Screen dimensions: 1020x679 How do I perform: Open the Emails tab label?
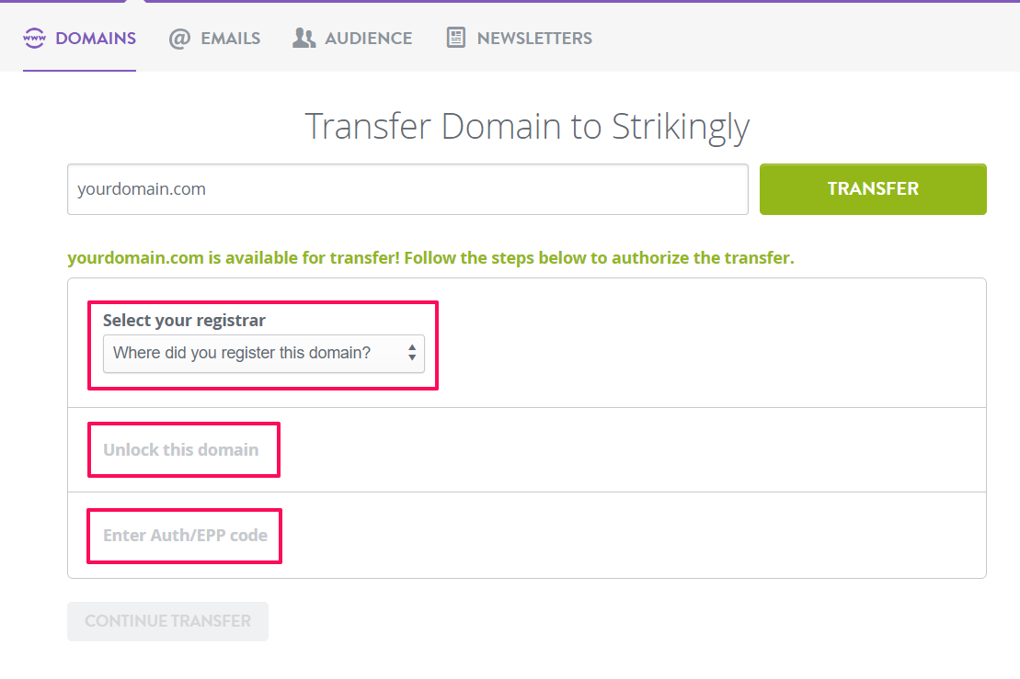(x=230, y=39)
